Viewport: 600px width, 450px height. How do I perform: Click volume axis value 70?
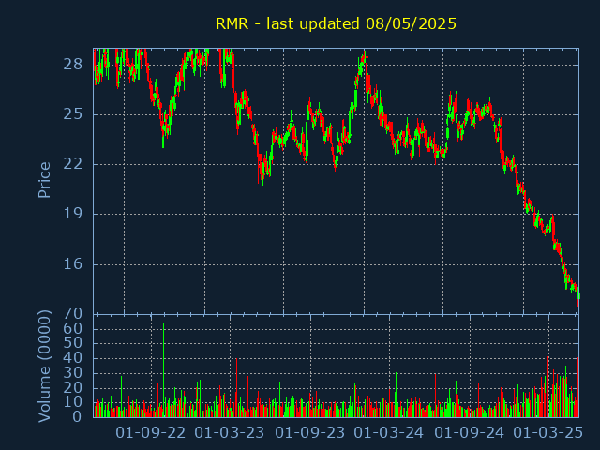click(73, 314)
